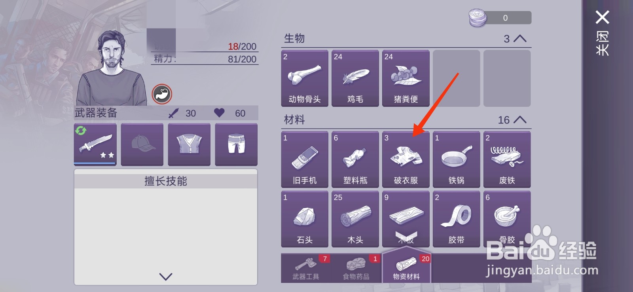Image resolution: width=633 pixels, height=292 pixels.
Task: Tap the coin currency counter
Action: (x=500, y=18)
